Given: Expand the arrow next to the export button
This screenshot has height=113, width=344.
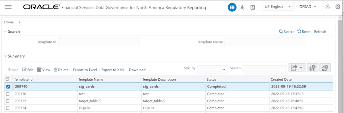Looking at the screenshot, I should coord(301,68).
